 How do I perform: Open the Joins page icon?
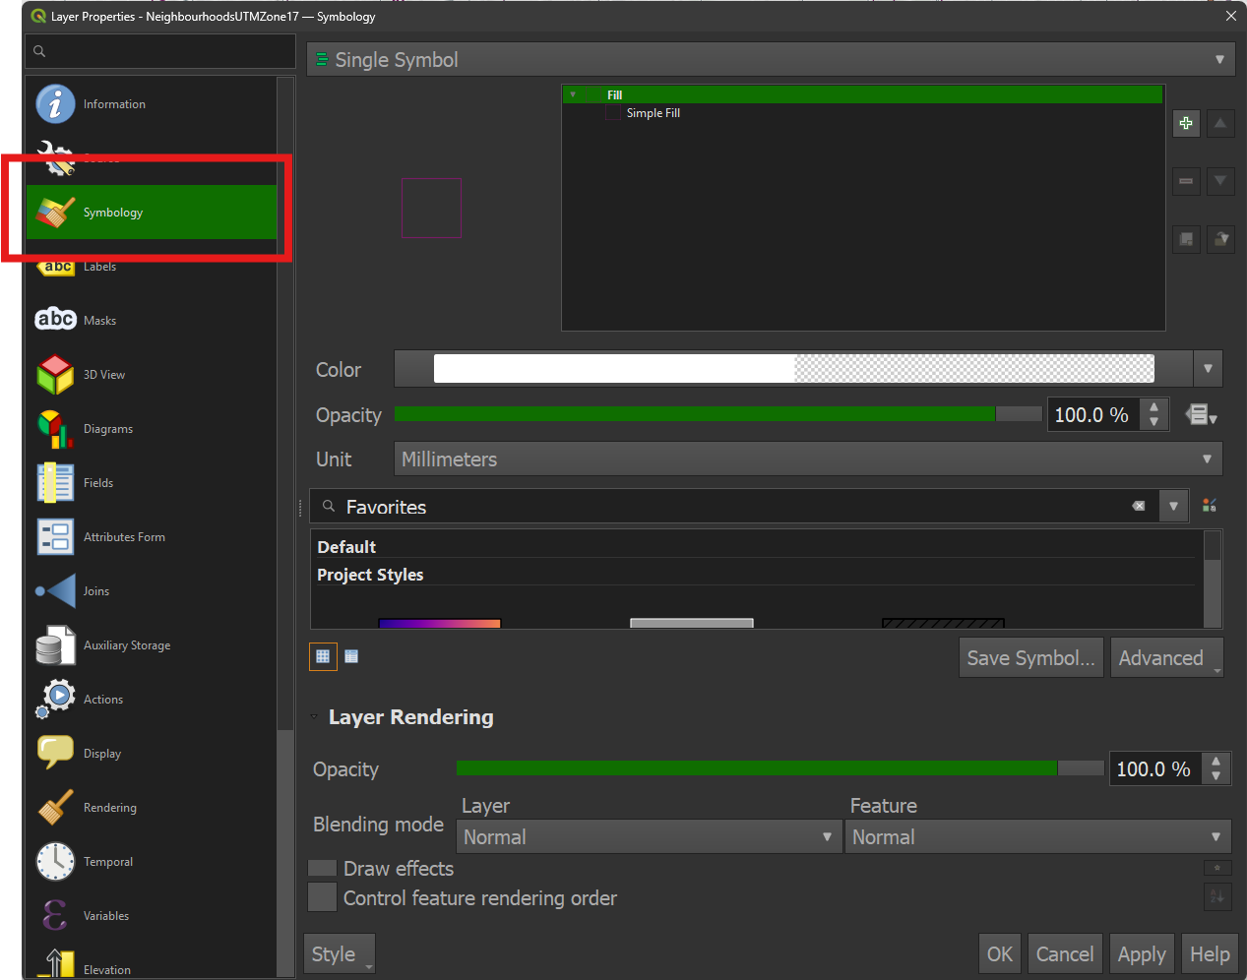pos(55,590)
